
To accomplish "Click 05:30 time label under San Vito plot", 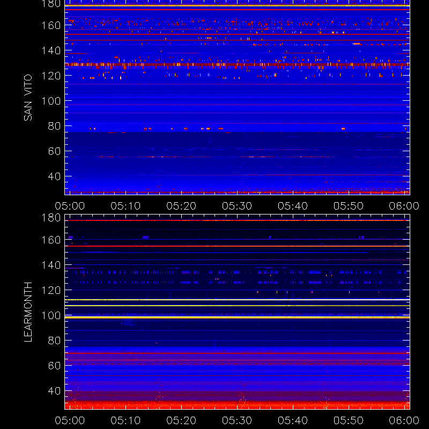I will [x=237, y=206].
